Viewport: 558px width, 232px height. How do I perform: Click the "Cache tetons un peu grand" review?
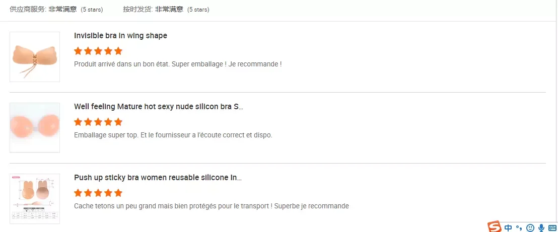pyautogui.click(x=211, y=206)
